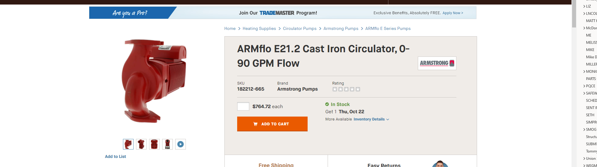Select the third pump thumbnail image
597x167 pixels.
154,144
